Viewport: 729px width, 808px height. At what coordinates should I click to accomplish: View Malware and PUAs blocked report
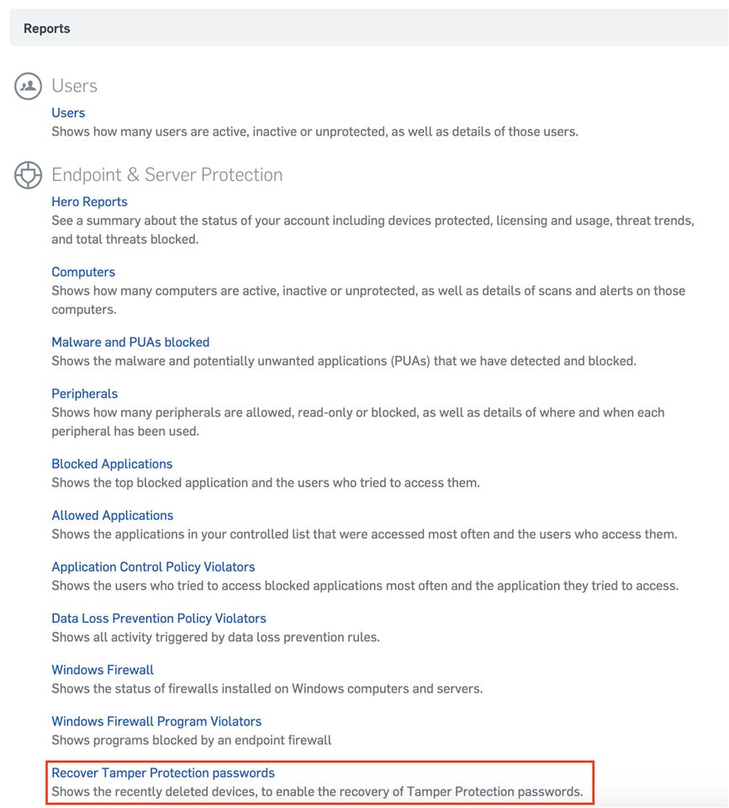130,343
